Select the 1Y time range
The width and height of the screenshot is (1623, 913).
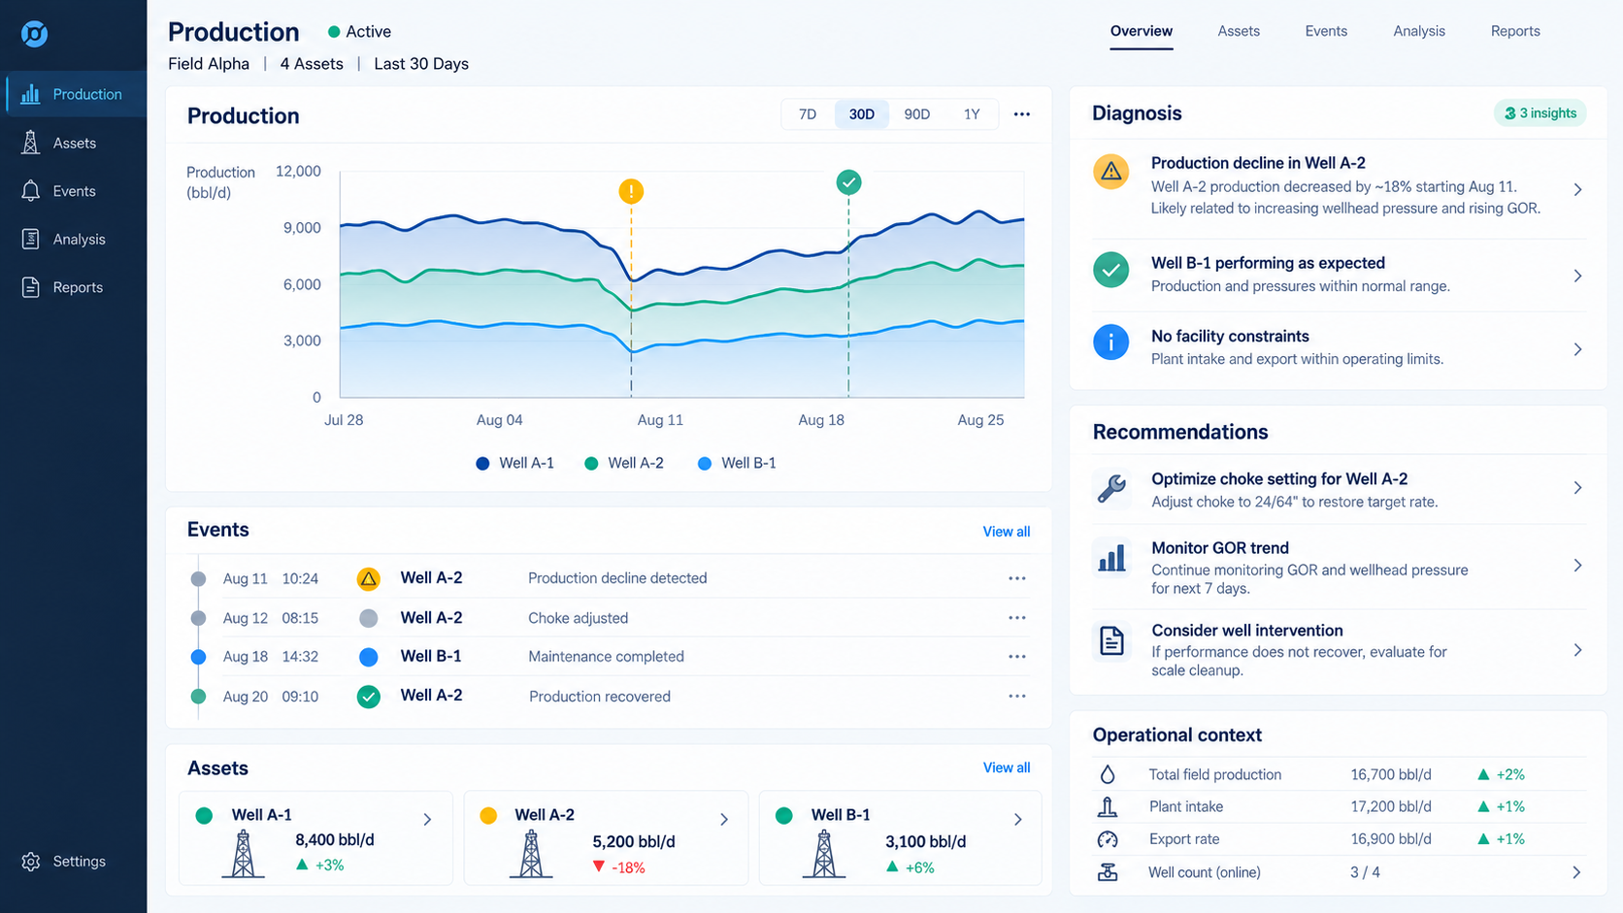pyautogui.click(x=972, y=114)
